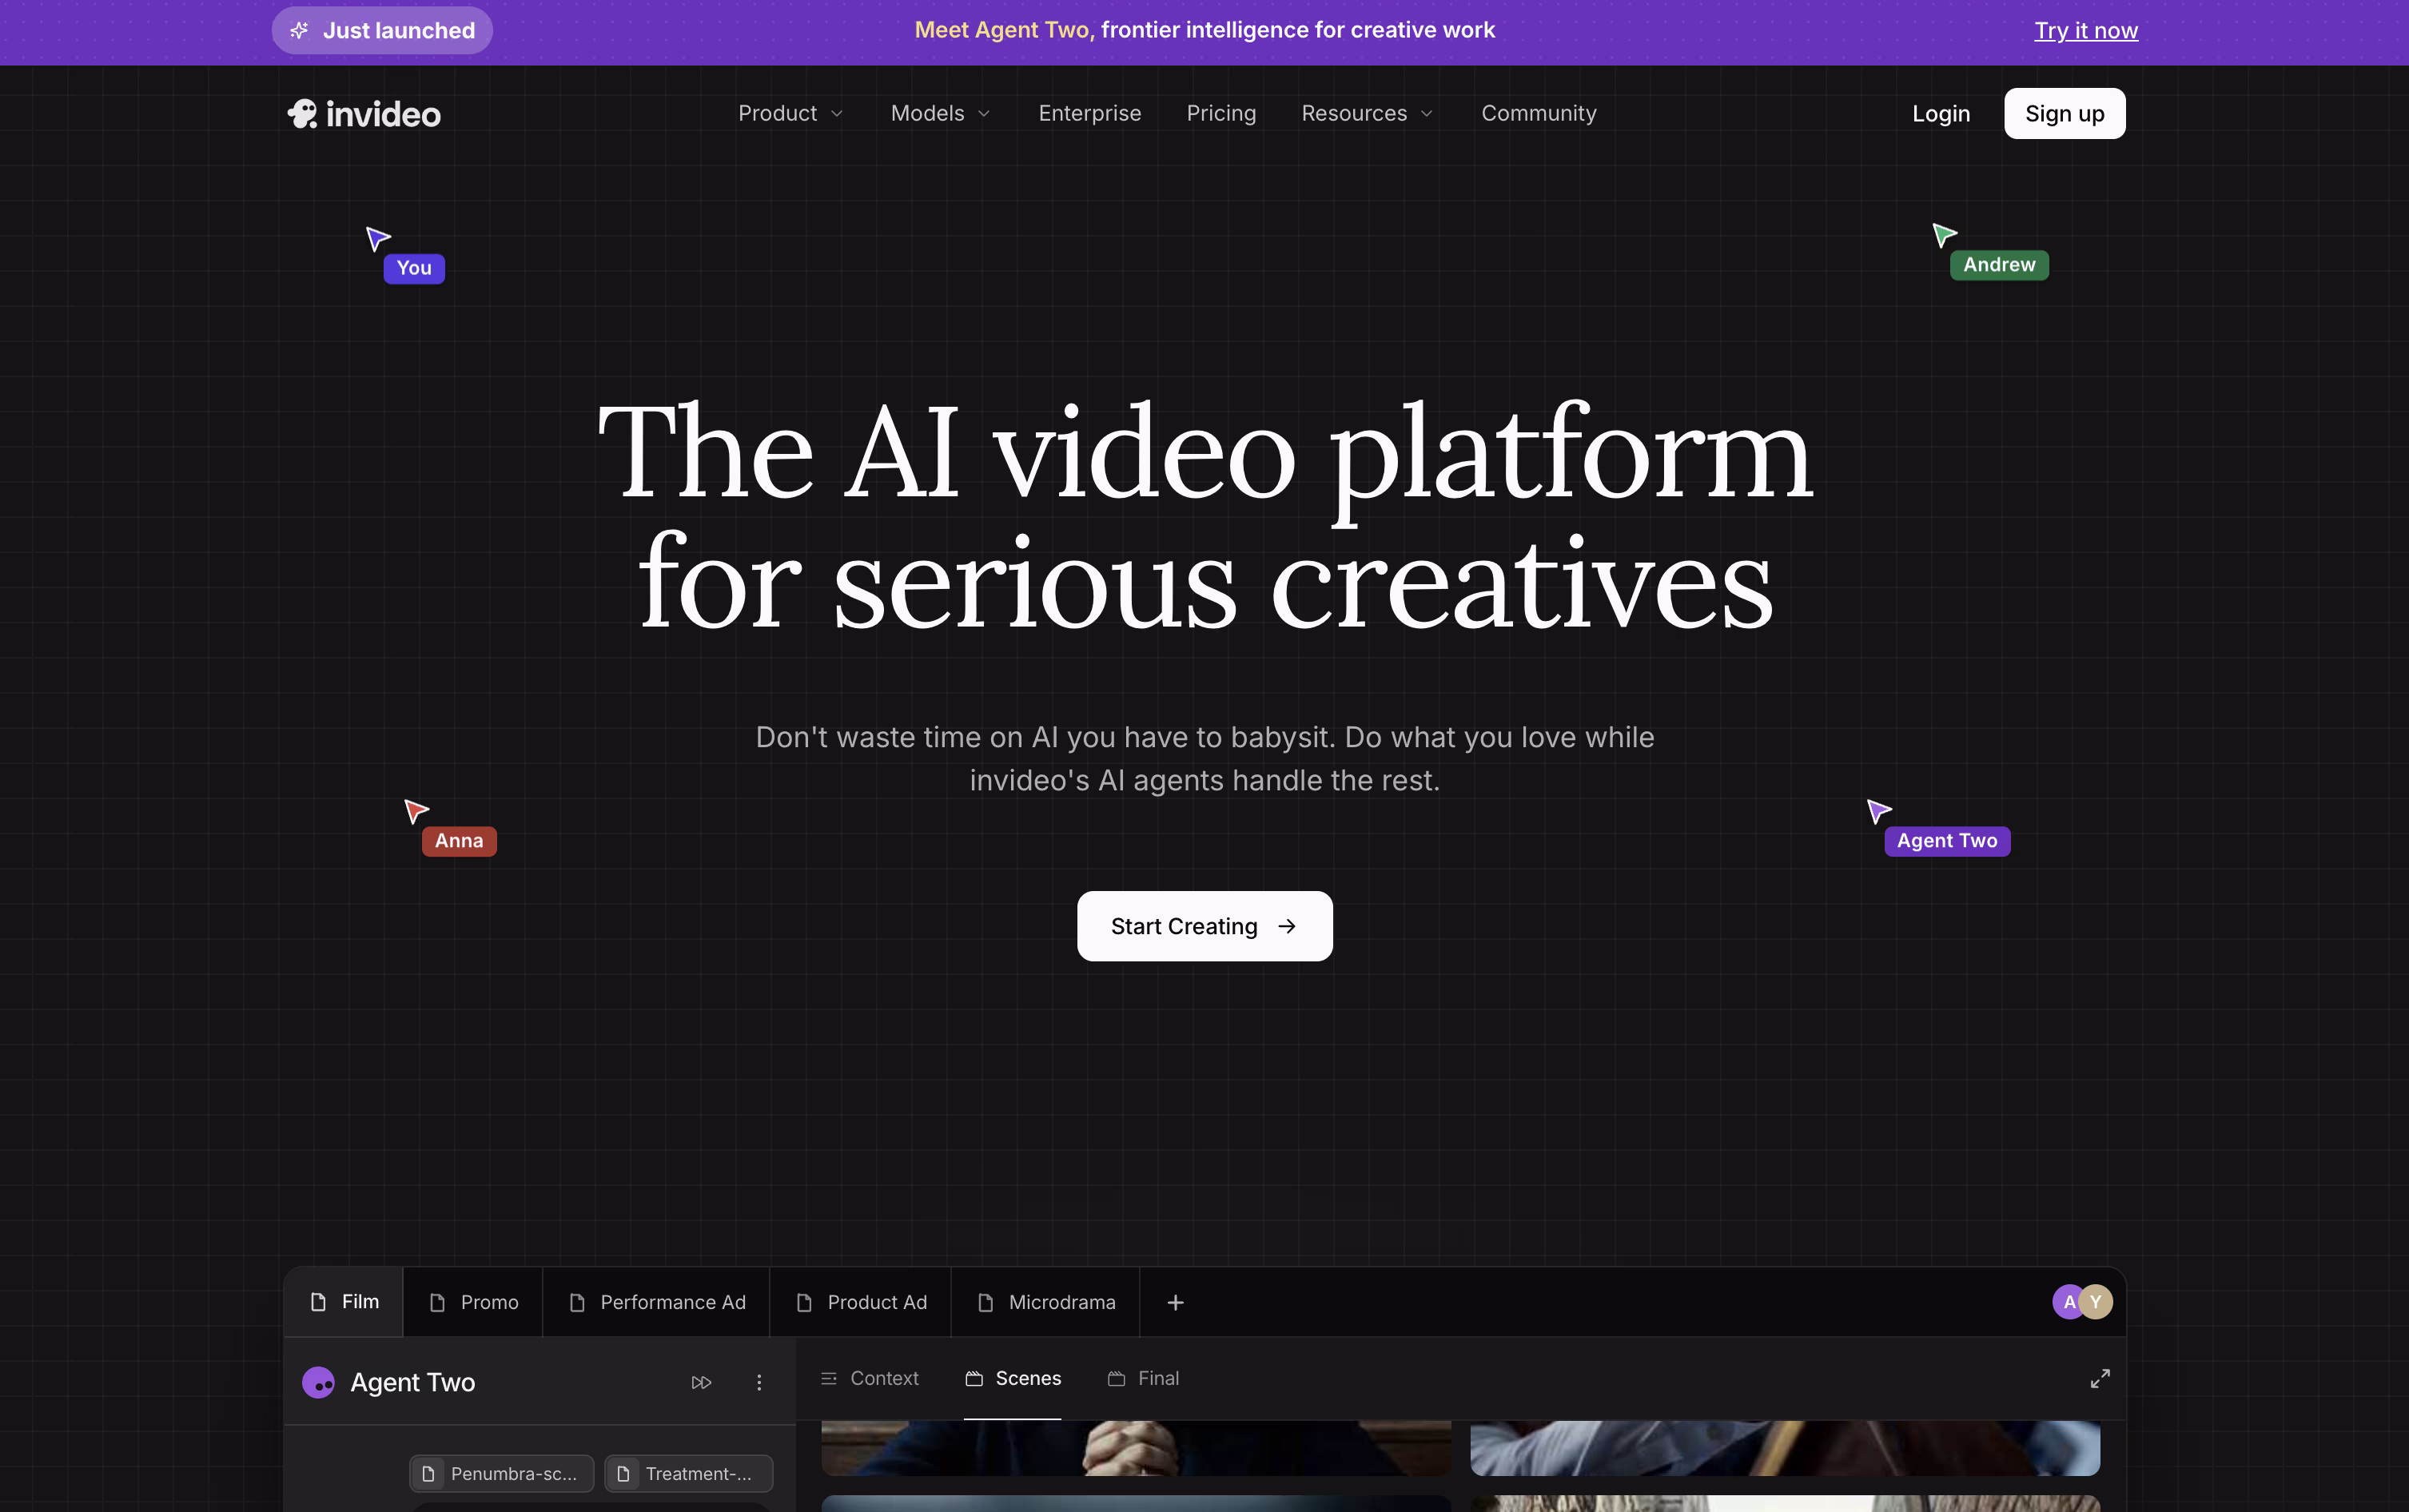The height and width of the screenshot is (1512, 2409).
Task: Open the Treatment-... file chip
Action: [688, 1473]
